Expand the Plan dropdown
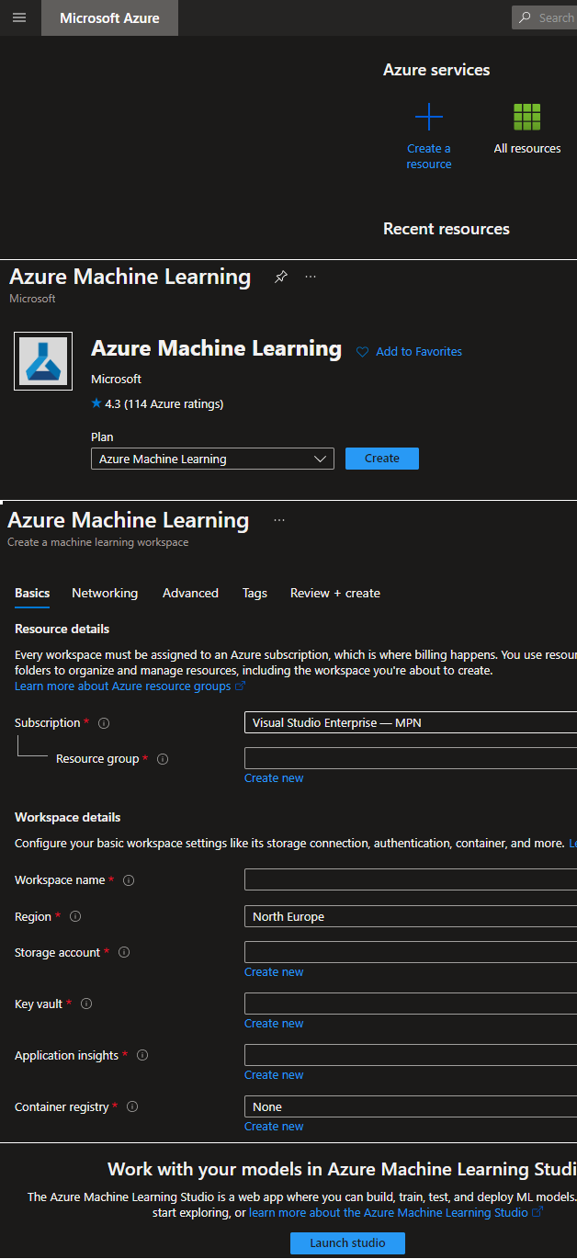The image size is (577, 1259). [x=212, y=459]
